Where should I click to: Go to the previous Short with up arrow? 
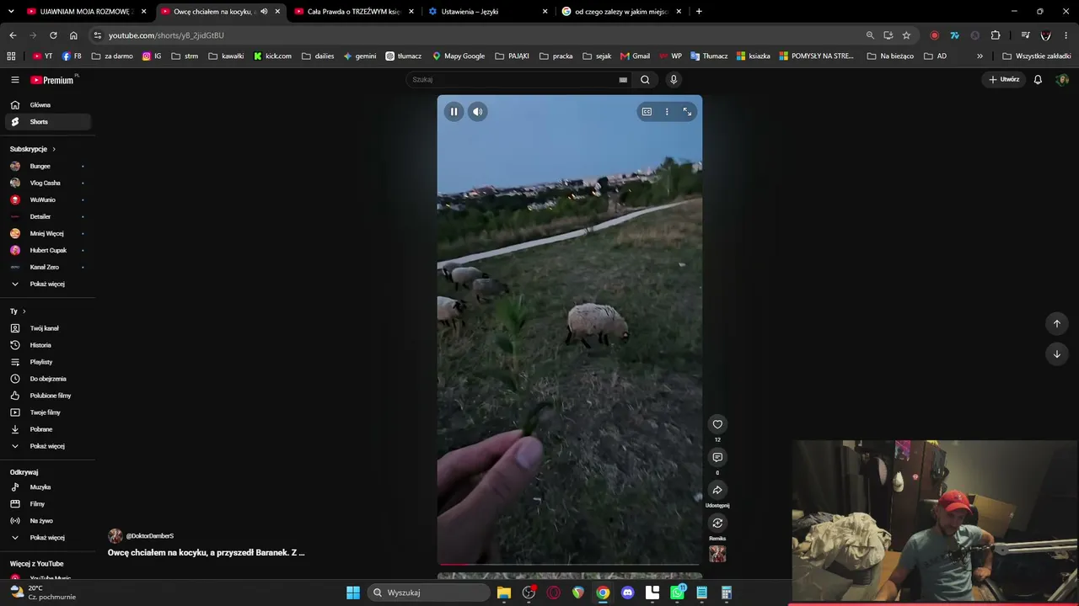coord(1057,324)
